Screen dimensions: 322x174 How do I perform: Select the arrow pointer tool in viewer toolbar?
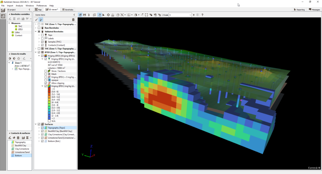coord(103,15)
